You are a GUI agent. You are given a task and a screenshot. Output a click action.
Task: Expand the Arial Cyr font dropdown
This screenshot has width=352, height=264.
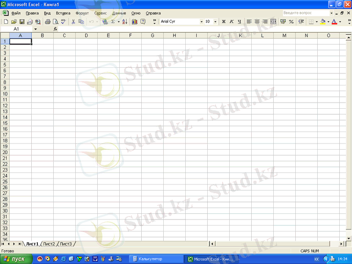(x=202, y=22)
